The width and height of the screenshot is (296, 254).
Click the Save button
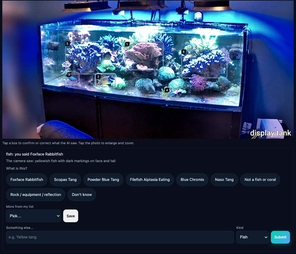(71, 216)
